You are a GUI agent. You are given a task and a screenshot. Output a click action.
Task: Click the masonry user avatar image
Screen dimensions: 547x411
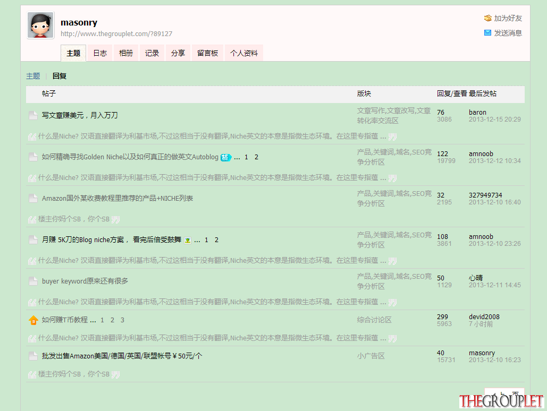40,25
